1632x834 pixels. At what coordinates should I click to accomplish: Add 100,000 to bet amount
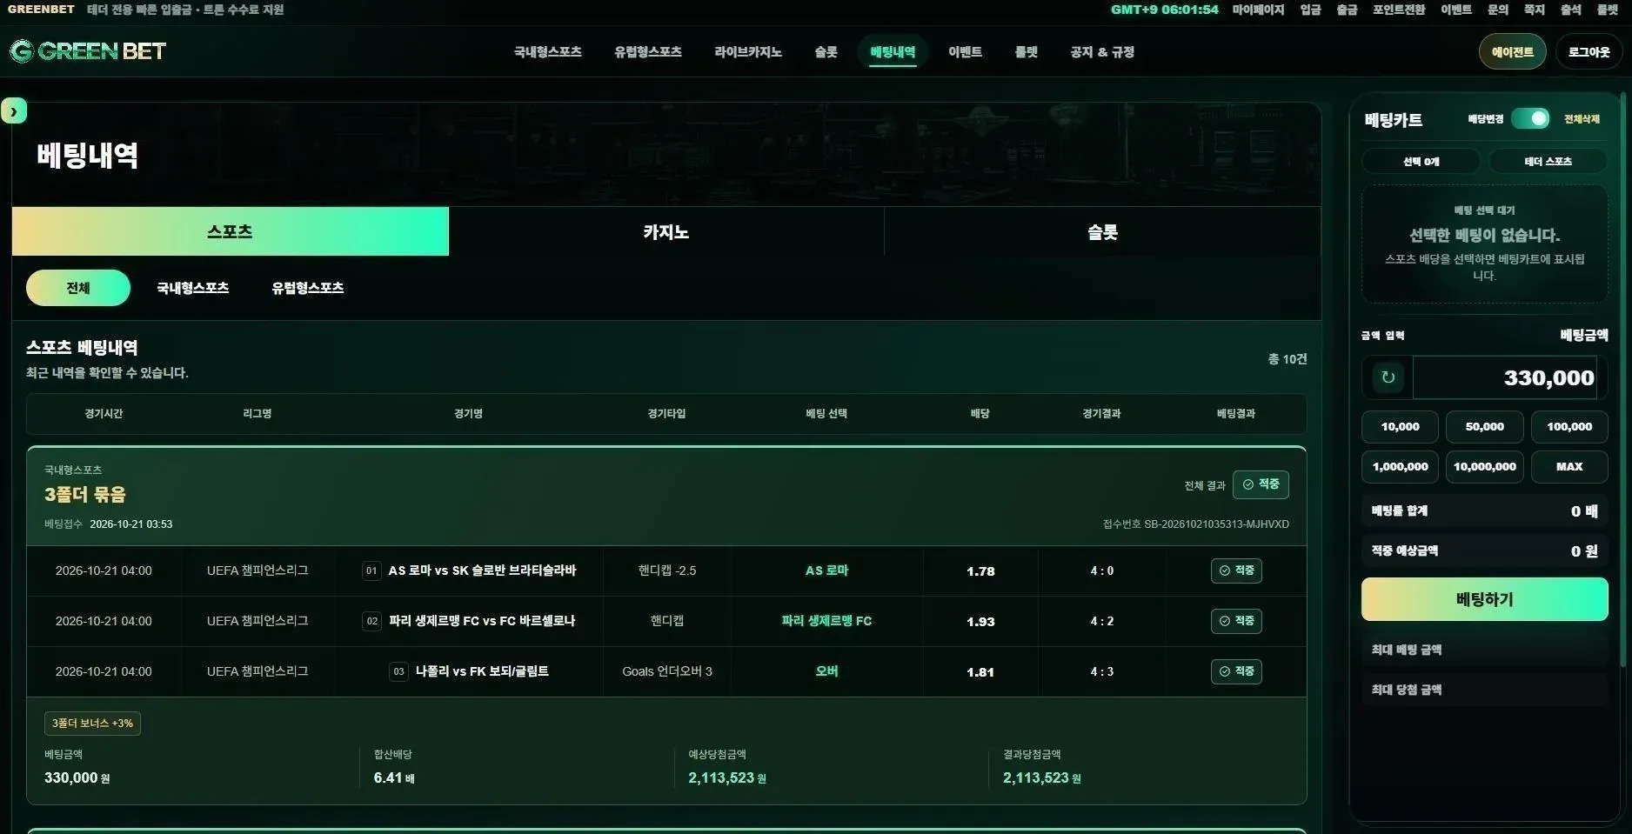[1569, 427]
